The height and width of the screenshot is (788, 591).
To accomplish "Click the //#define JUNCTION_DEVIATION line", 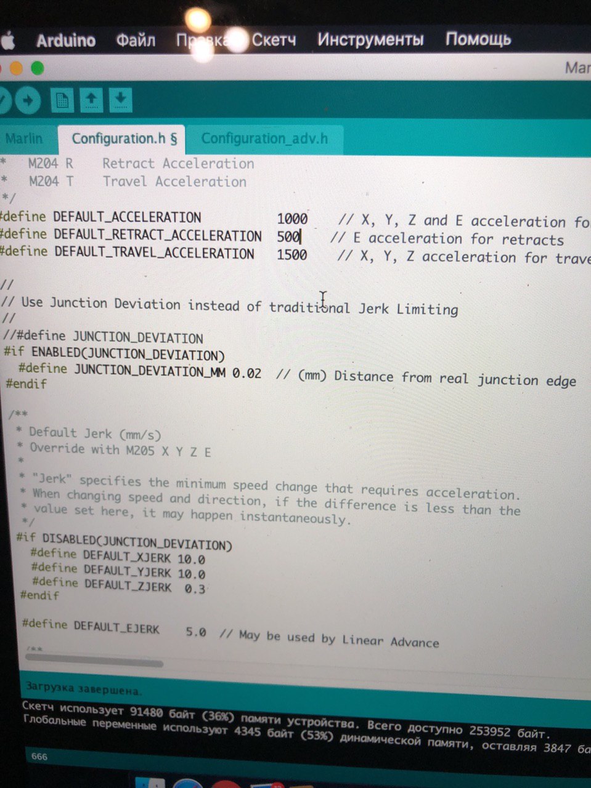I will pos(103,337).
